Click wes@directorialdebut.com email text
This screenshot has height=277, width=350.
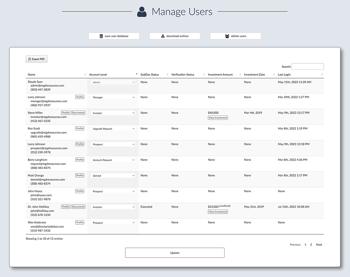click(47, 227)
